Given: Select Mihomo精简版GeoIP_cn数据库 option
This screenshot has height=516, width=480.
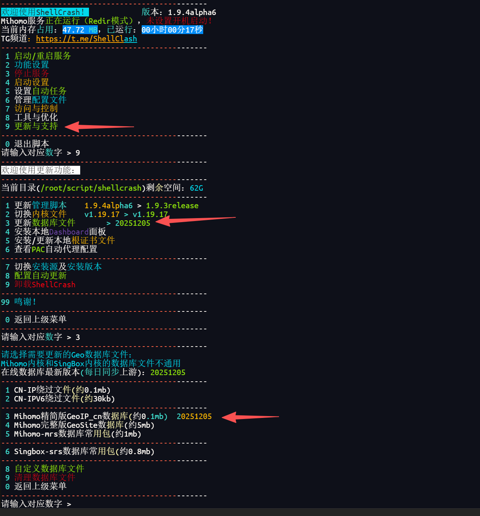Looking at the screenshot, I should point(90,416).
